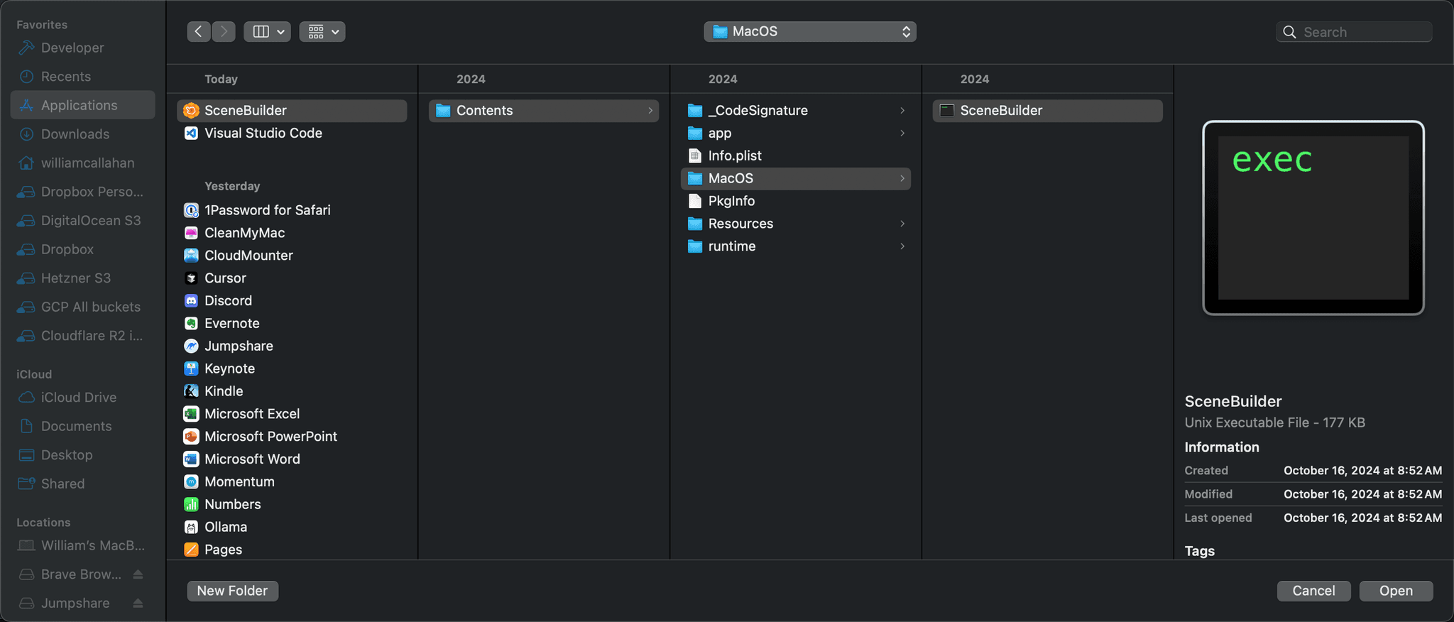Expand the Resources folder chevron

coord(902,224)
